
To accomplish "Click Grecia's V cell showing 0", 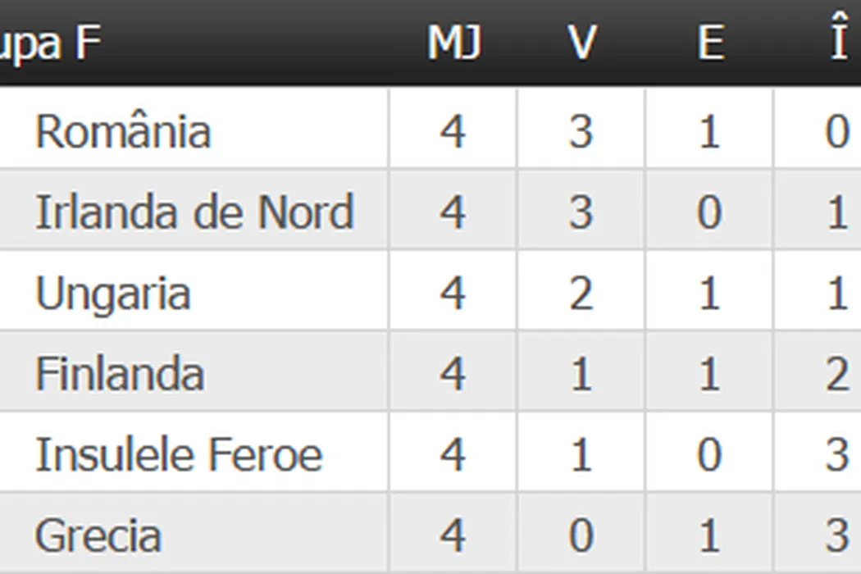I will pos(581,535).
